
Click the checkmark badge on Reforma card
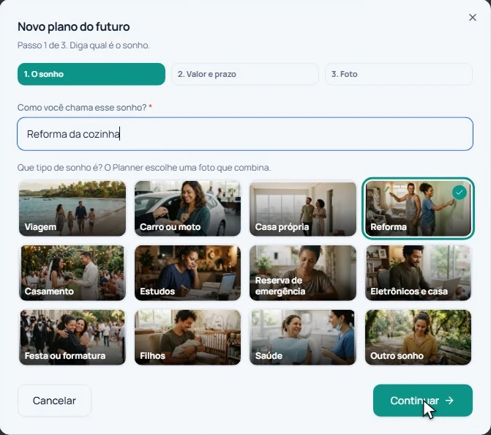(x=460, y=193)
